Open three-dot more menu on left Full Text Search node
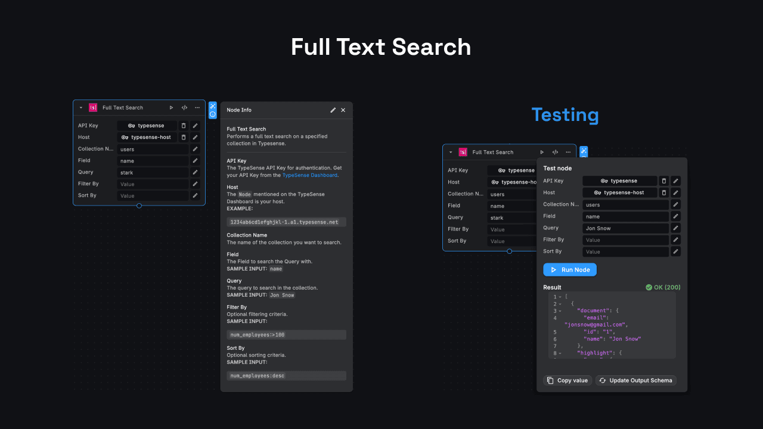 point(197,108)
